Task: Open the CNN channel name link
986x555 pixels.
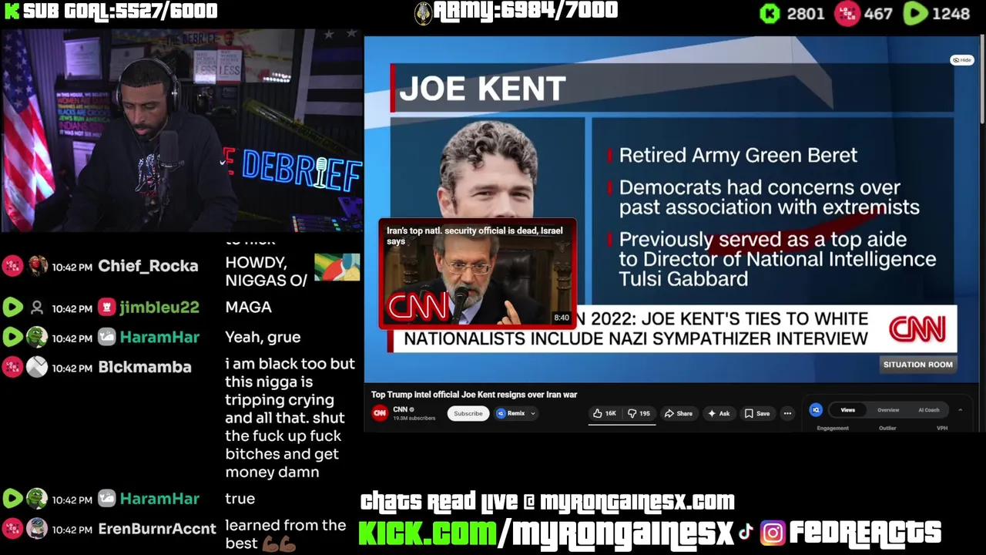Action: click(400, 409)
